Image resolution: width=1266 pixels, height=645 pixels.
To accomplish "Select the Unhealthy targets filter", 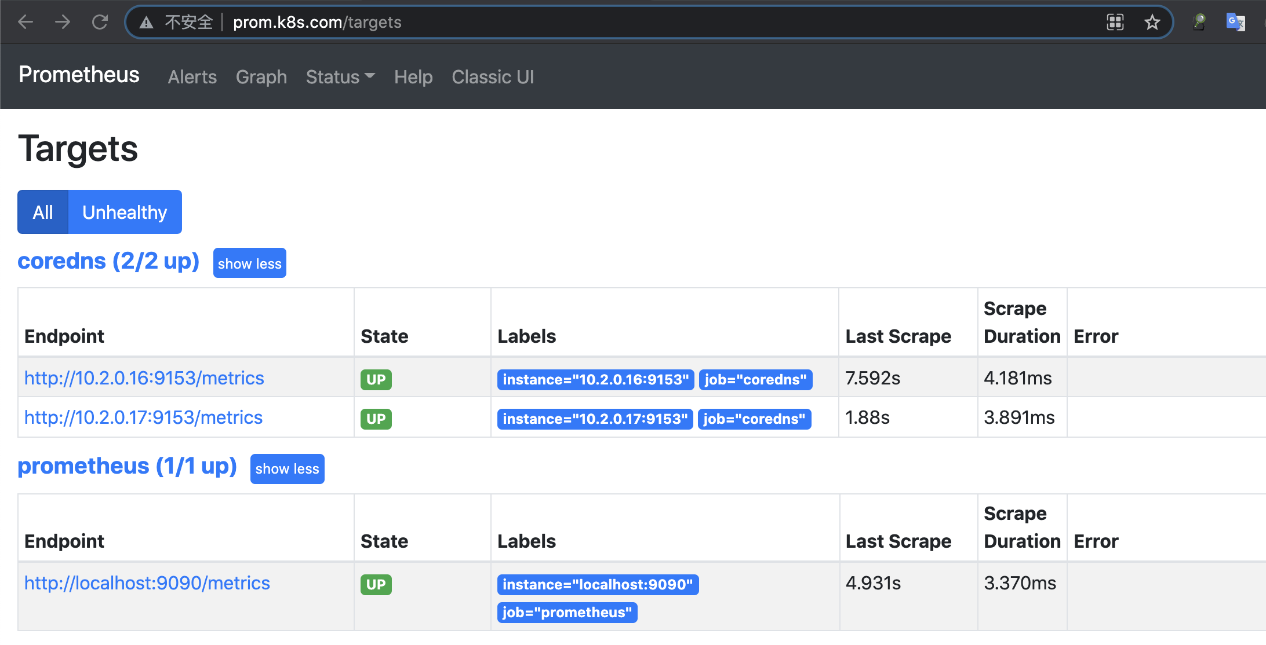I will (x=125, y=212).
